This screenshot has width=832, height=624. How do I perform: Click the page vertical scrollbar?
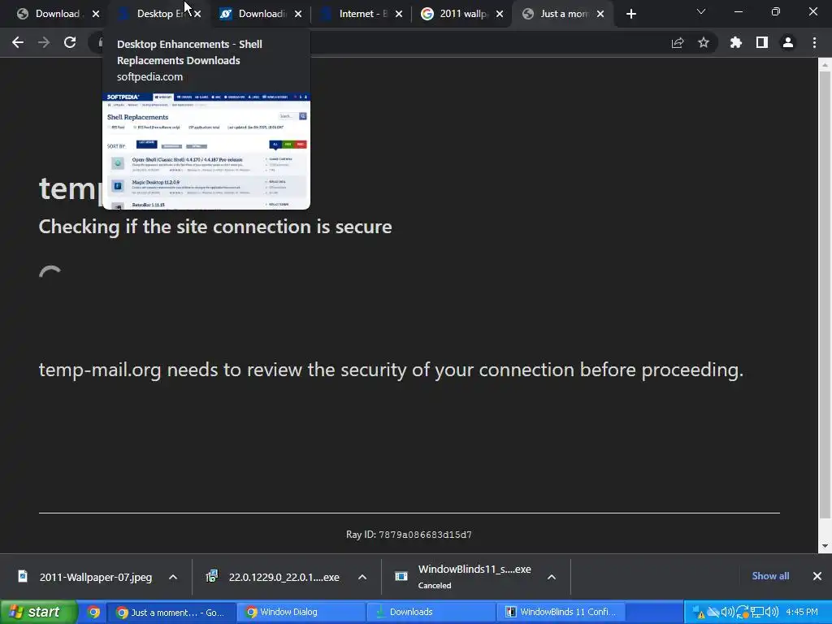pyautogui.click(x=825, y=294)
